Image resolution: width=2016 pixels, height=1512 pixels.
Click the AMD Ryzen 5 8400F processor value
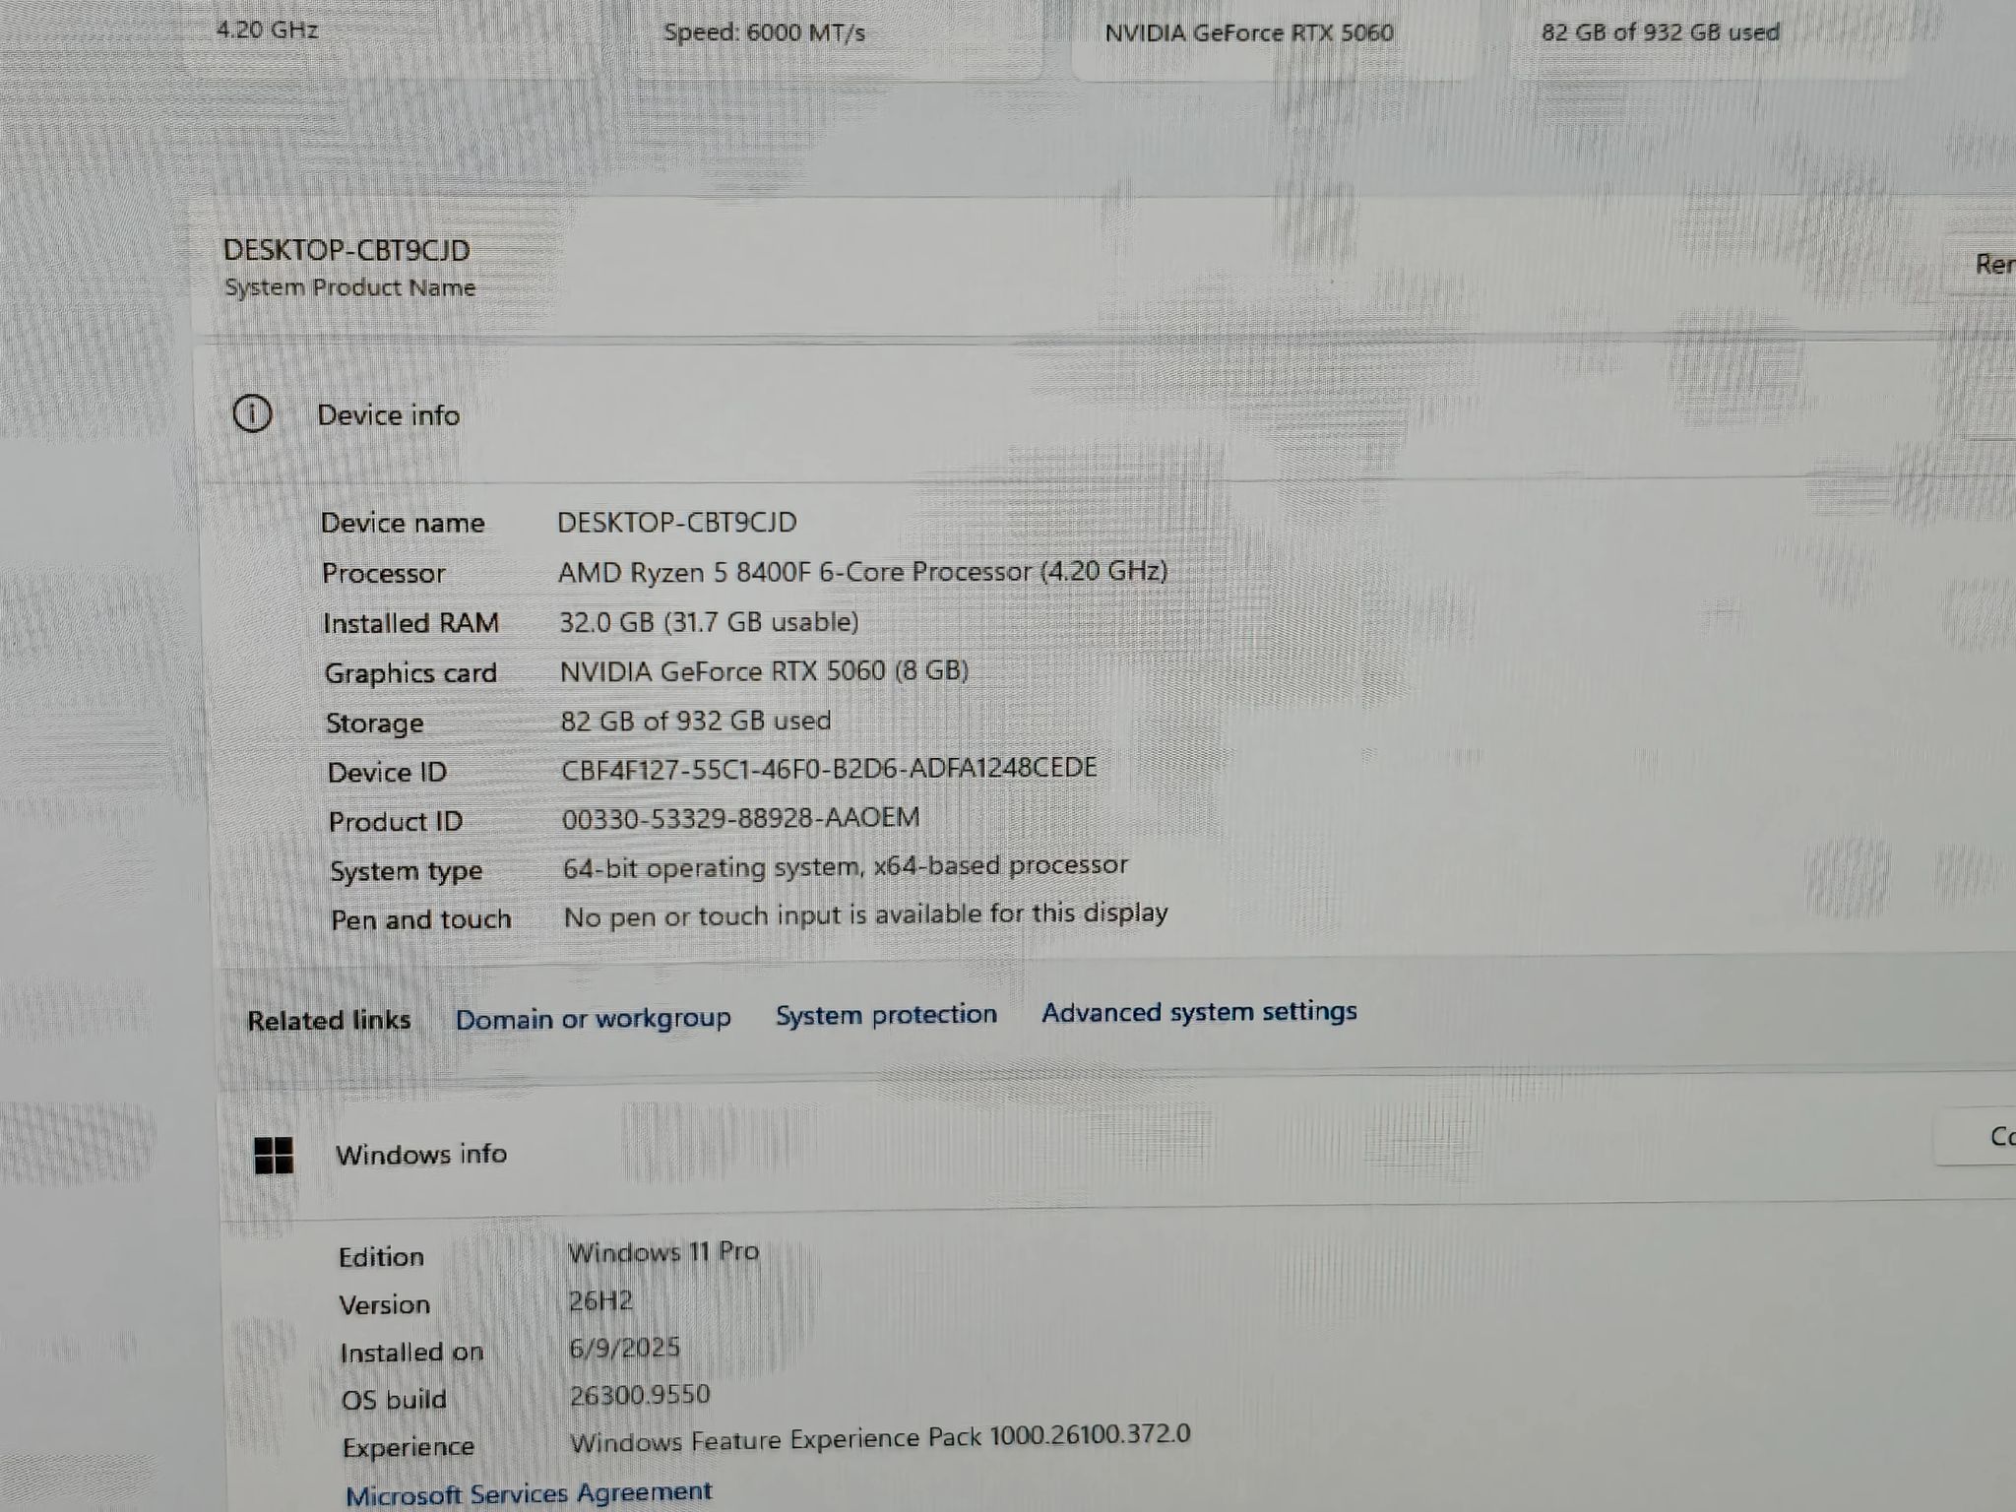(x=862, y=571)
